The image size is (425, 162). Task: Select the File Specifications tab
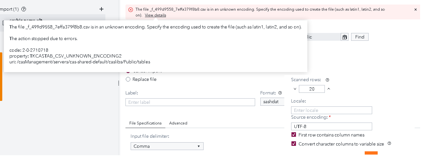click(x=145, y=123)
